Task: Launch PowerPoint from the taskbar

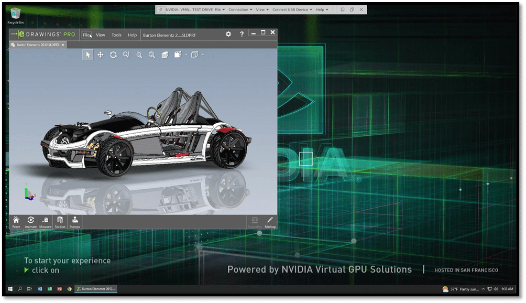Action: click(x=59, y=289)
